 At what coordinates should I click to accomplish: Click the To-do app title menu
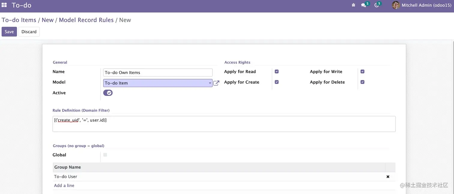[21, 5]
